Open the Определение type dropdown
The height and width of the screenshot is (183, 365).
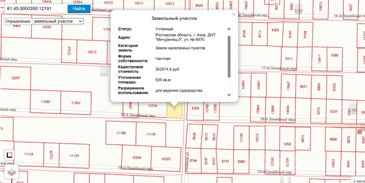(x=58, y=21)
